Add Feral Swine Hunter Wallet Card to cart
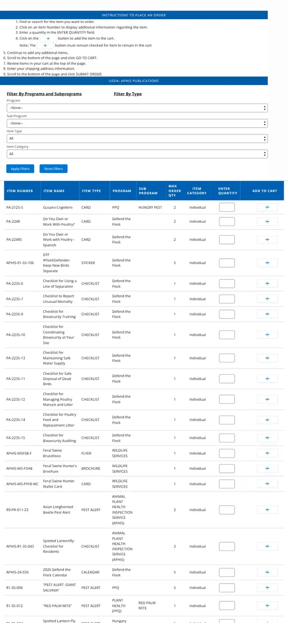This screenshot has width=288, height=623. (x=267, y=484)
